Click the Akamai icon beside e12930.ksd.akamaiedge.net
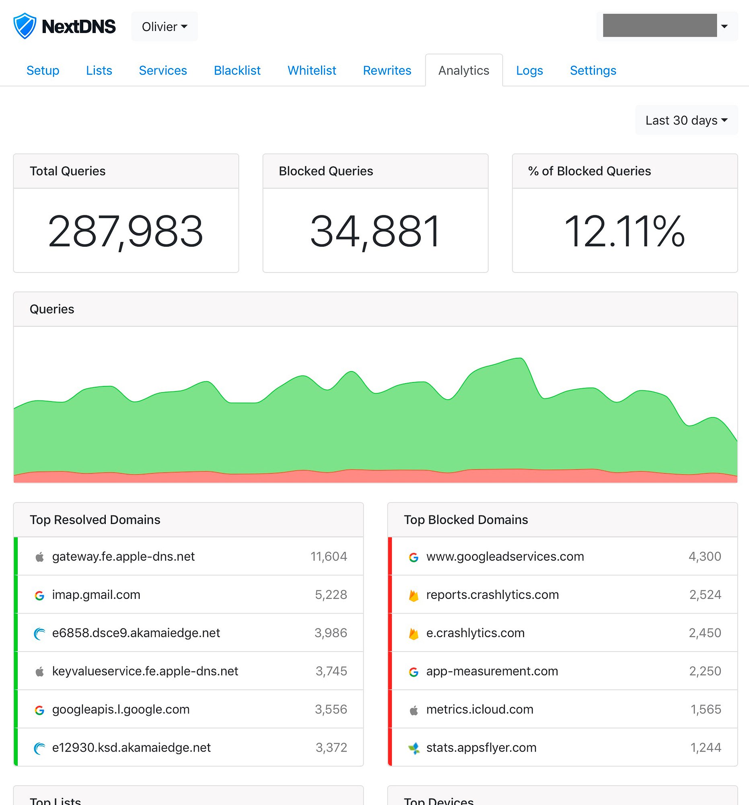Viewport: 749px width, 805px height. [x=39, y=748]
